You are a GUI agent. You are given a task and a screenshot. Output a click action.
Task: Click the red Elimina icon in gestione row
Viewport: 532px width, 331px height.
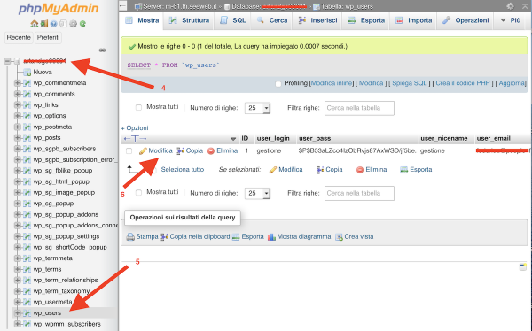tap(211, 150)
